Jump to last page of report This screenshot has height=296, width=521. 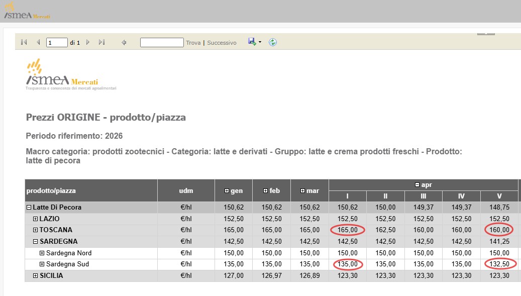coord(101,42)
